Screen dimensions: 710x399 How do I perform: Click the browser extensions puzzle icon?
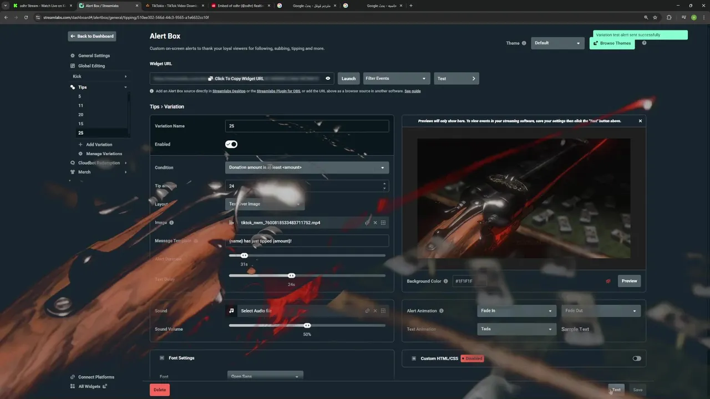pyautogui.click(x=669, y=17)
